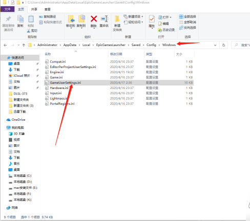Click AppData in the address breadcrumb
This screenshot has width=250, height=221.
pyautogui.click(x=70, y=45)
